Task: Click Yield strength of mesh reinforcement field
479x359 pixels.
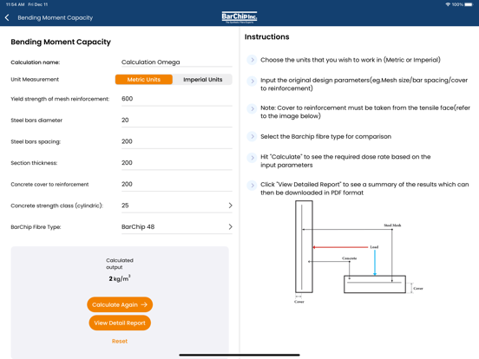Action: (177, 99)
